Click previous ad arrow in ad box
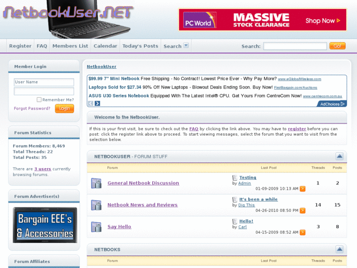This screenshot has width=357, height=268. 91,103
